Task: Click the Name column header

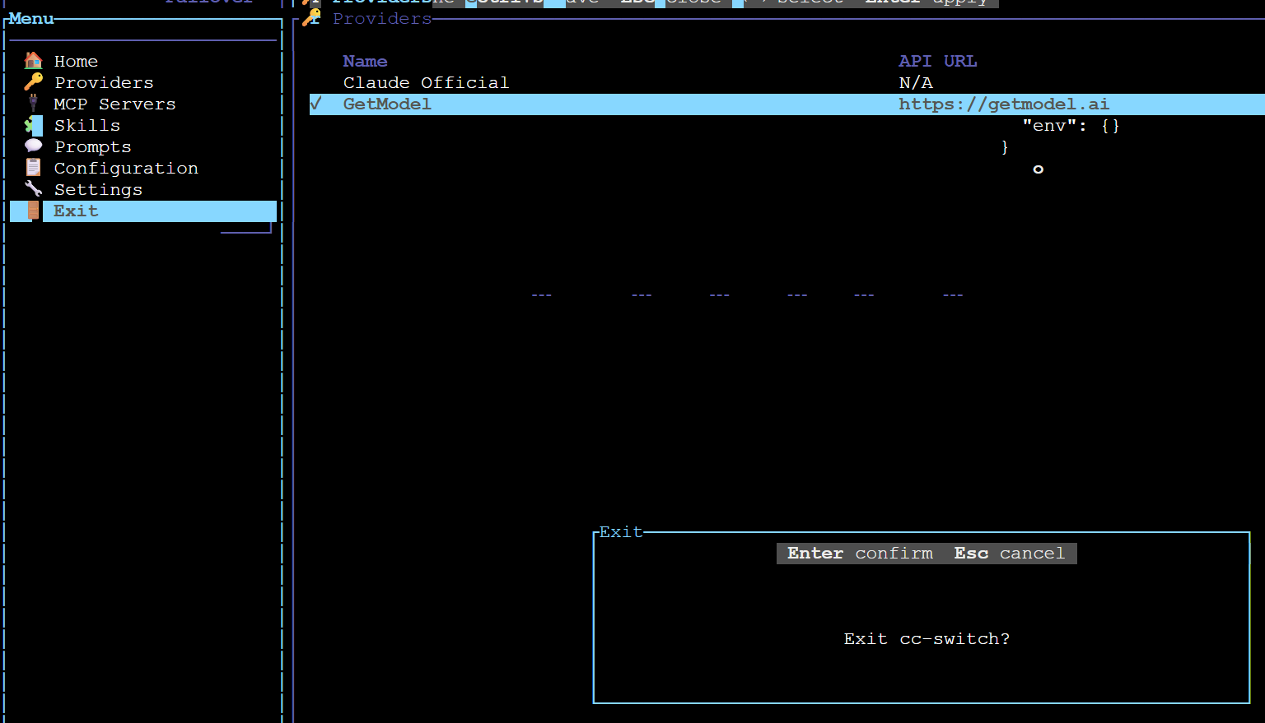Action: click(x=365, y=61)
